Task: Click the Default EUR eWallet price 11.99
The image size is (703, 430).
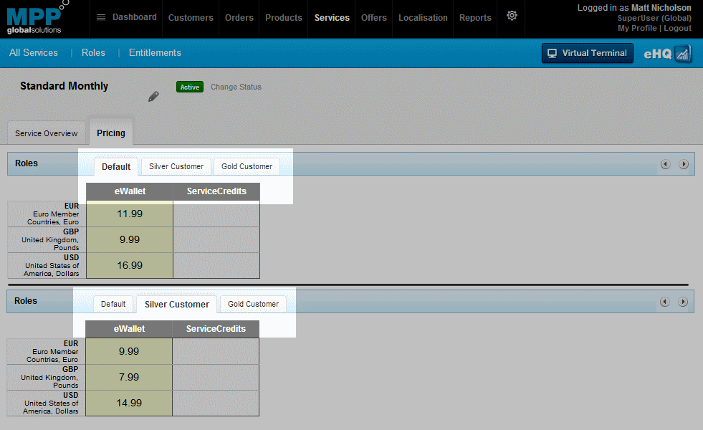Action: pos(130,214)
